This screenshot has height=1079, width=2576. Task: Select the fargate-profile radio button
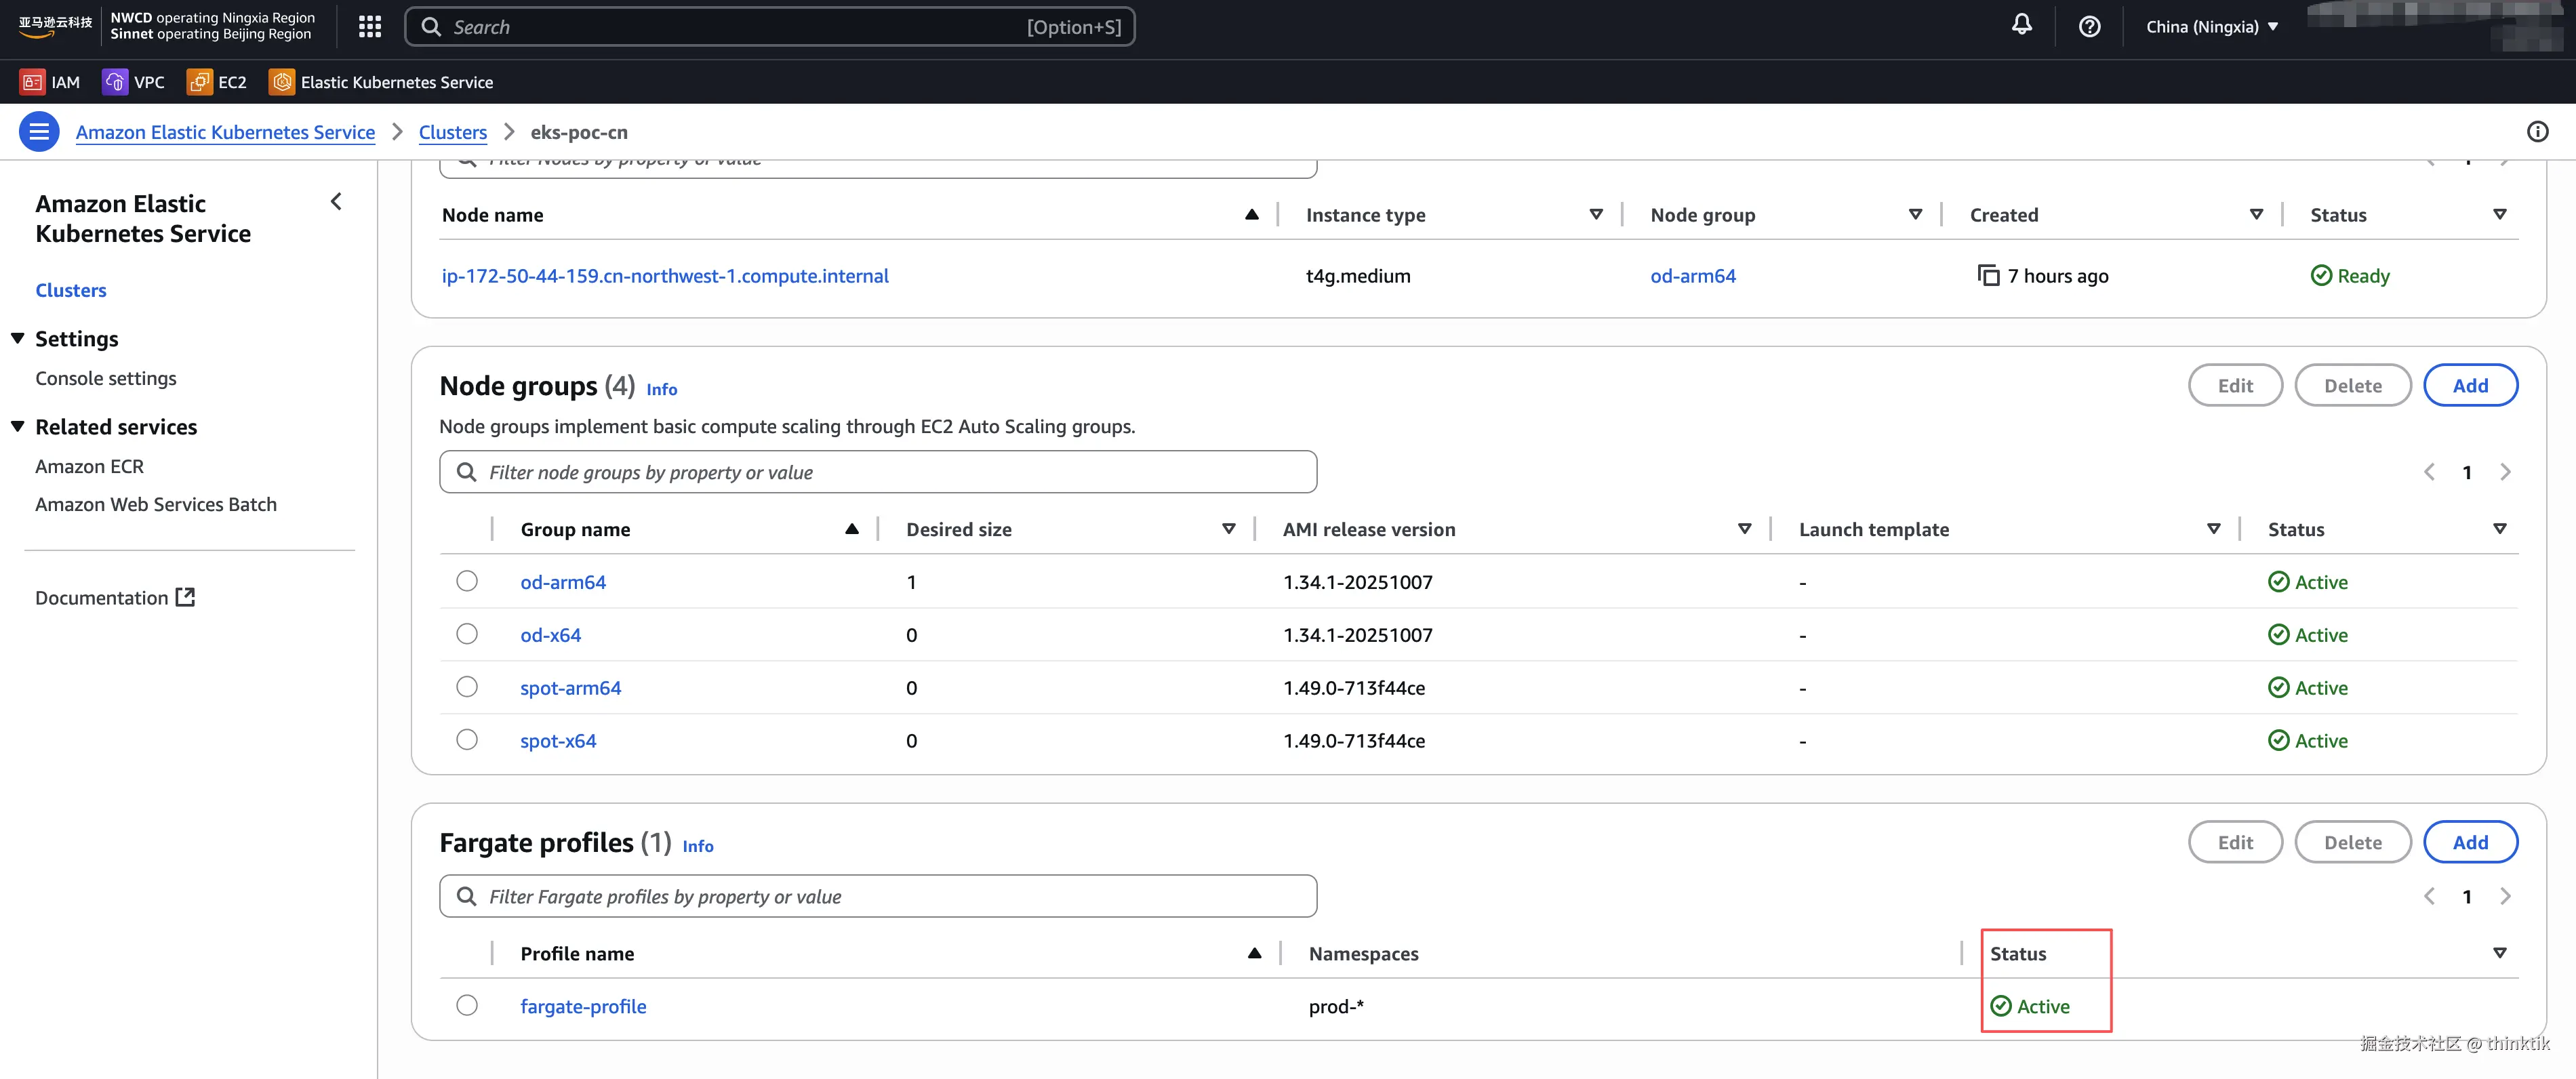point(467,1005)
